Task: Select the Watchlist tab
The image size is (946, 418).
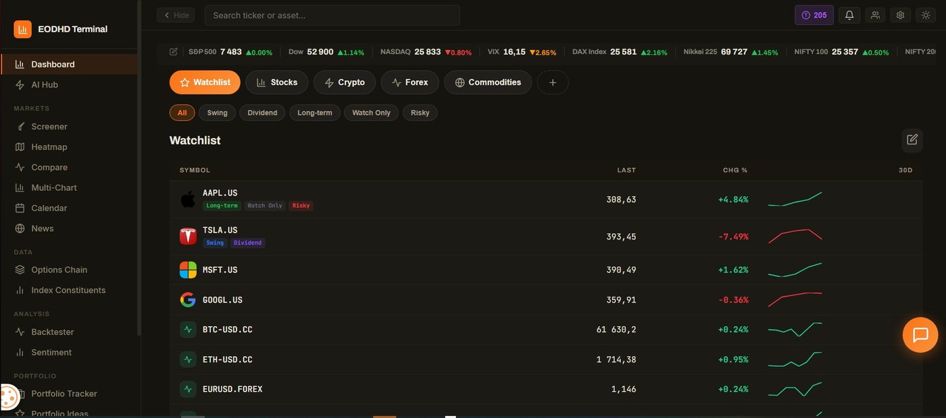Action: click(205, 82)
